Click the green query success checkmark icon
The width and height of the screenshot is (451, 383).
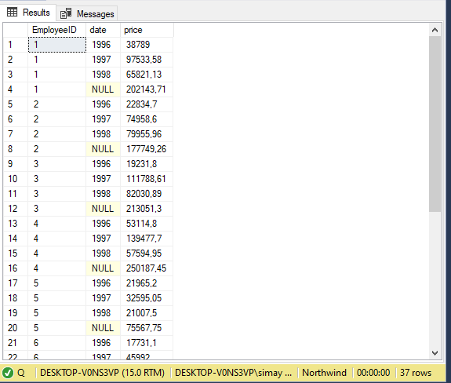coord(8,373)
